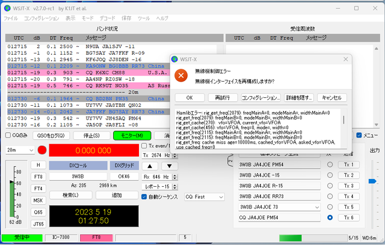This screenshot has height=245, width=385.
Task: Select radio button for Tx 1 message
Action: (x=330, y=165)
